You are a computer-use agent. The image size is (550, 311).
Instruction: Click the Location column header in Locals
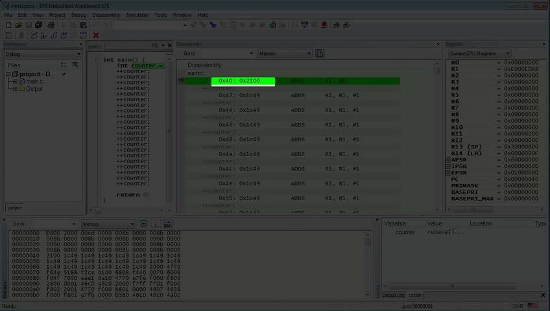pyautogui.click(x=481, y=224)
